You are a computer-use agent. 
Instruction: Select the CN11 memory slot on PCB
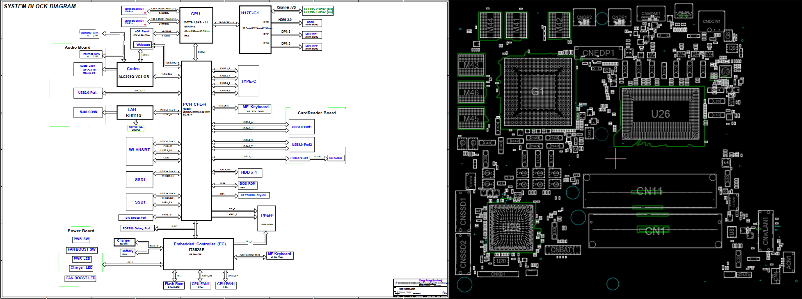pos(650,191)
